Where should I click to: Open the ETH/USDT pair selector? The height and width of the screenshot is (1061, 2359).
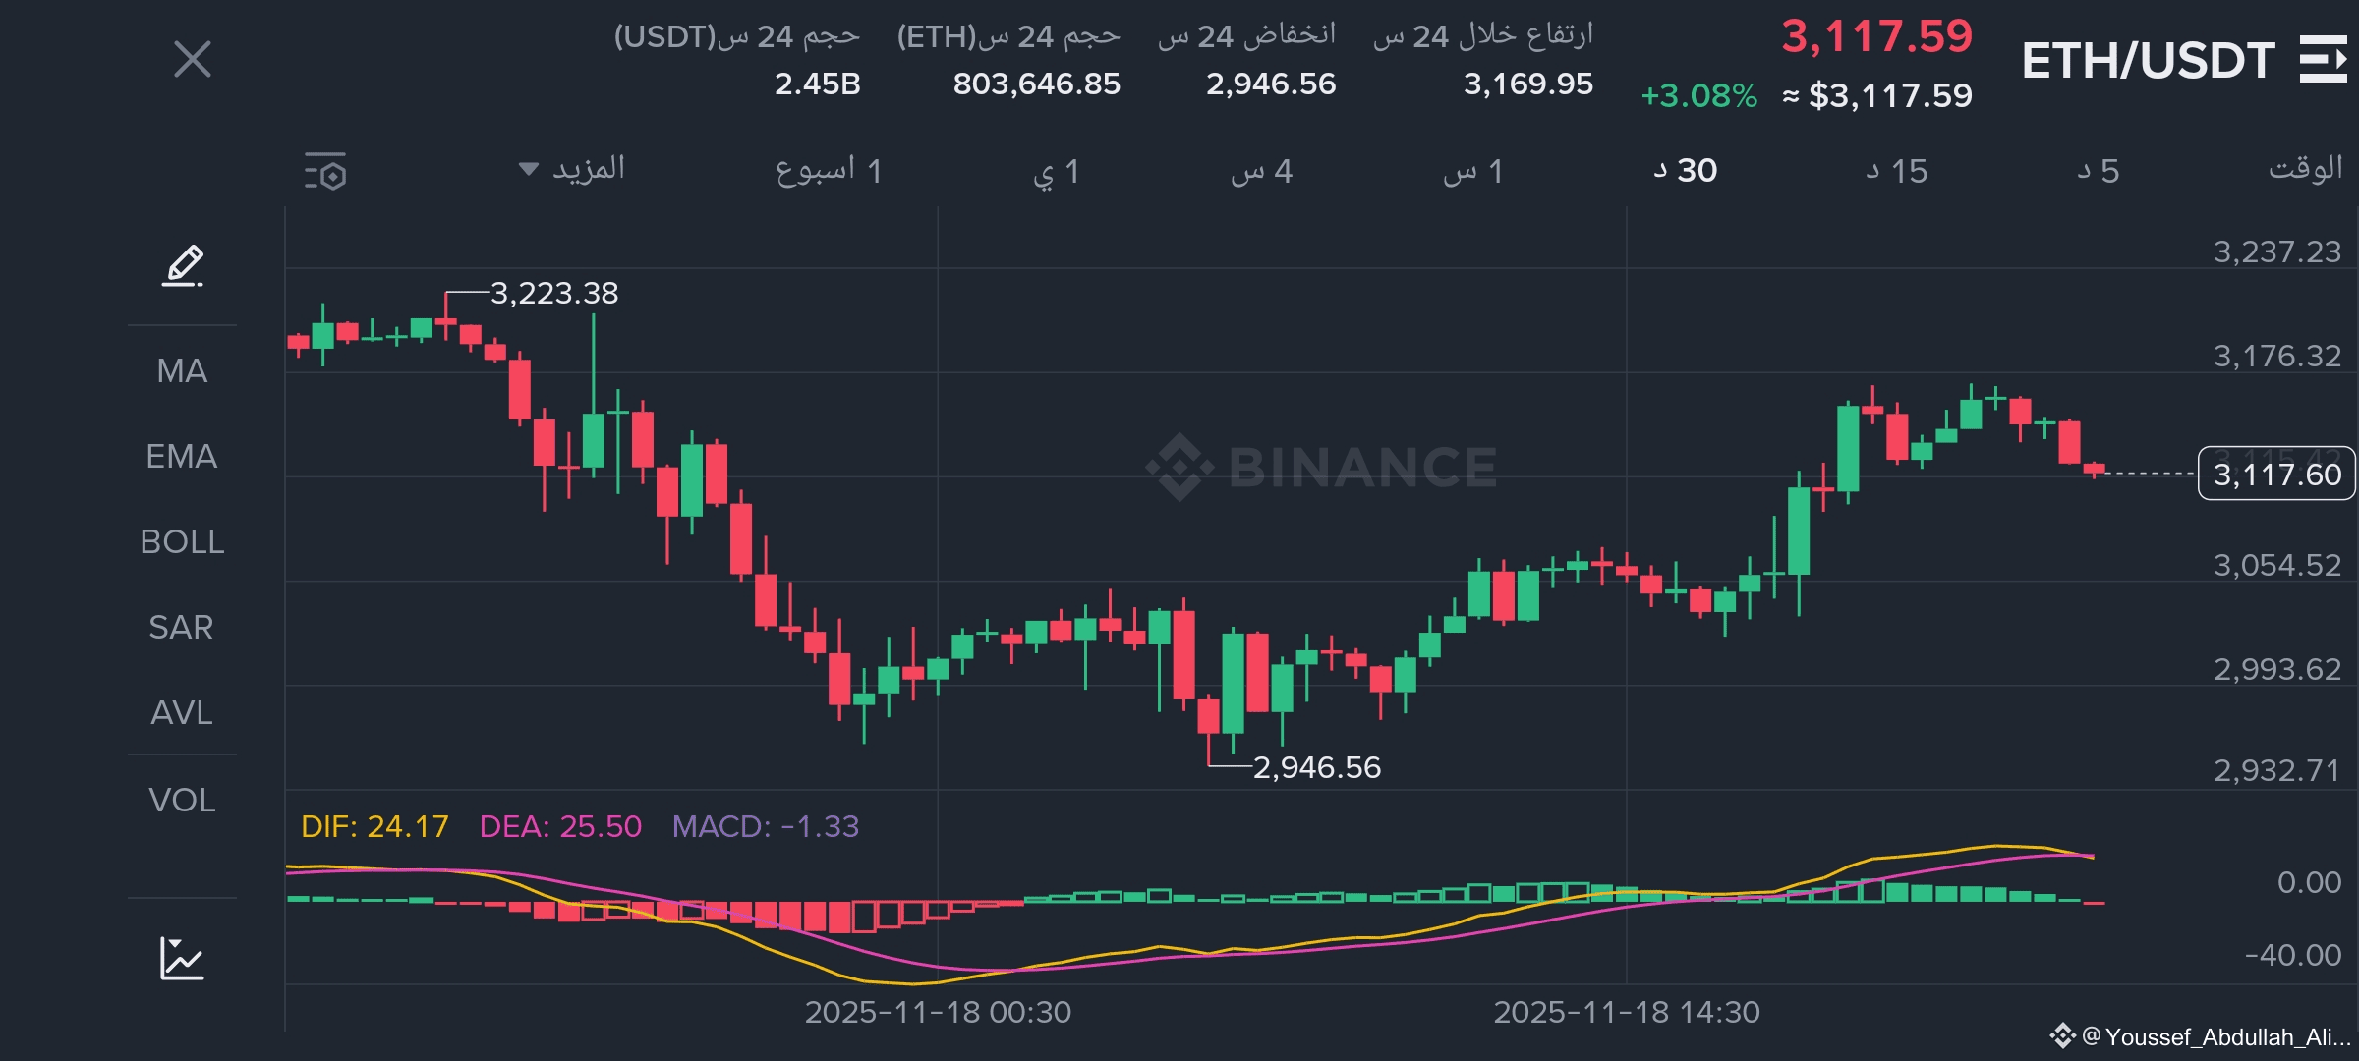tap(2148, 61)
